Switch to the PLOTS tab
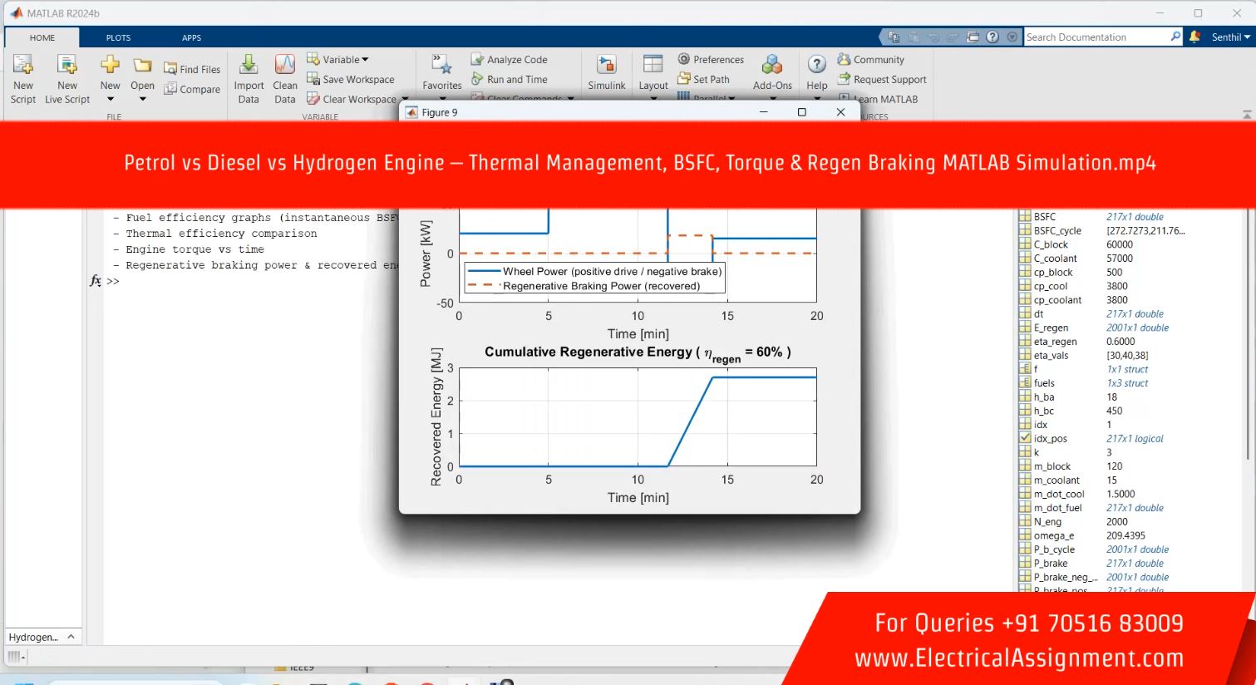This screenshot has width=1256, height=685. 118,37
